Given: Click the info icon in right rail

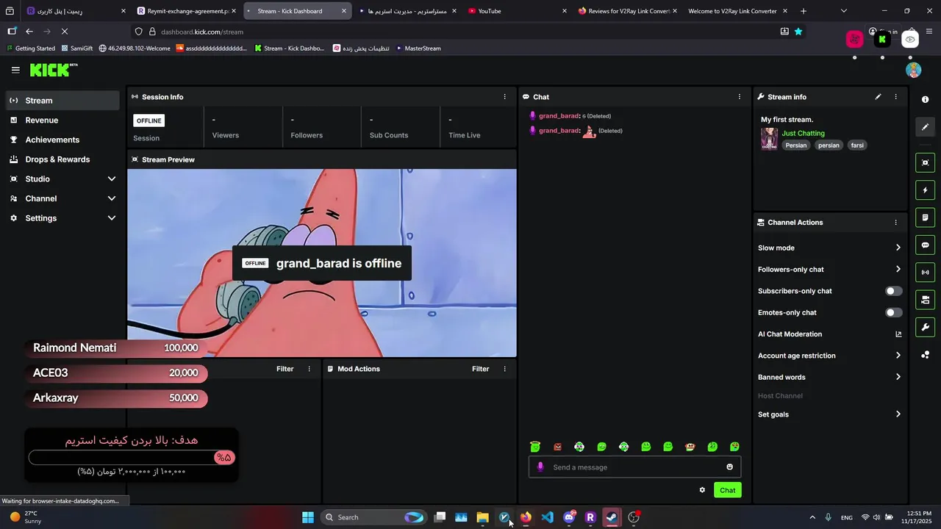Looking at the screenshot, I should pos(925,100).
